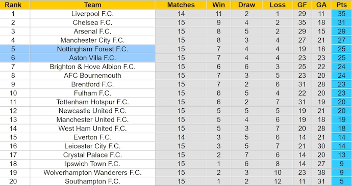
Task: Click Southampton F.C. in last row
Action: point(92,181)
